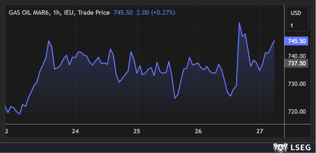Click the 't' unit label below USD

point(292,25)
